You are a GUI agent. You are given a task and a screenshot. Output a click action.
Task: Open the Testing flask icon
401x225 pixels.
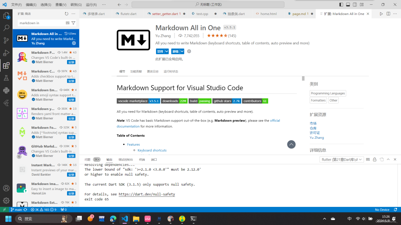(6, 78)
